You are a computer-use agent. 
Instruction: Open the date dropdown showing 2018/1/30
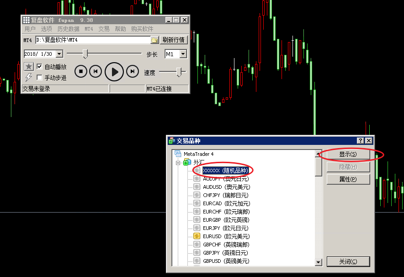(x=59, y=54)
